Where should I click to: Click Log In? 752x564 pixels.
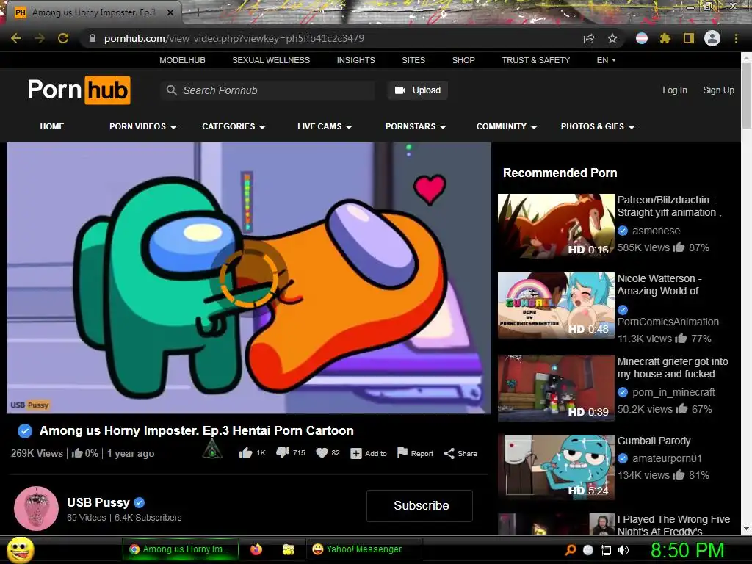pyautogui.click(x=675, y=90)
